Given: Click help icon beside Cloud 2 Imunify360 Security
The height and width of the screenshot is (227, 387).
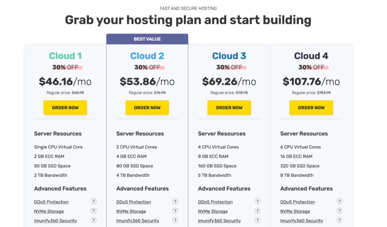Looking at the screenshot, I should coord(175,220).
